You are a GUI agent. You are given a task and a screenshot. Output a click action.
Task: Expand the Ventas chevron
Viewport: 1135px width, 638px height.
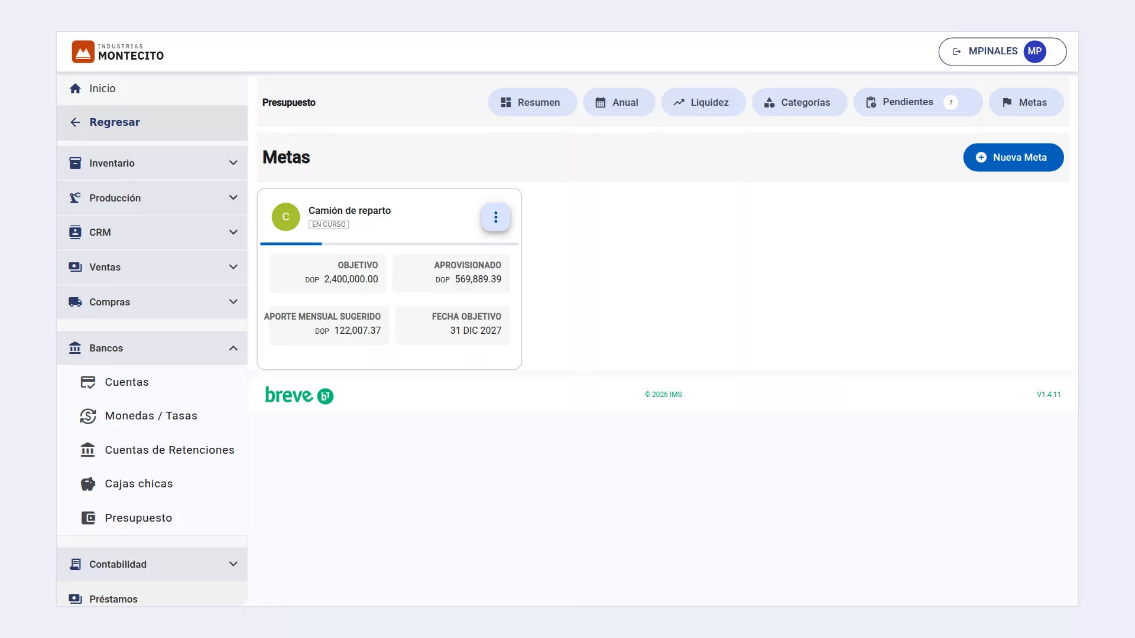click(x=234, y=267)
